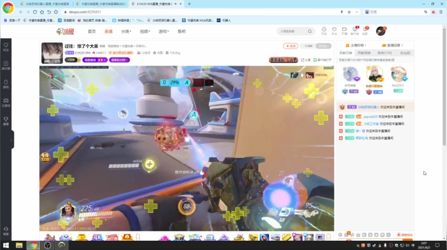Click the 训练把机器人 username in chat

368,107
